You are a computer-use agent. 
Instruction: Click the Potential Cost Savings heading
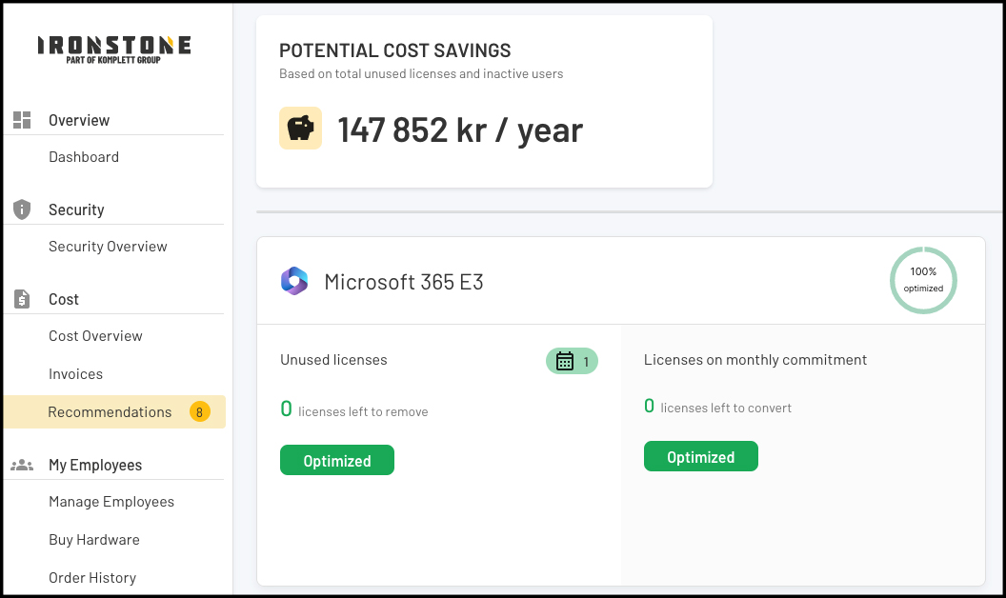(x=395, y=50)
